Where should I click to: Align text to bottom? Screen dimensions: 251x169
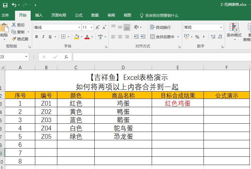pyautogui.click(x=127, y=27)
